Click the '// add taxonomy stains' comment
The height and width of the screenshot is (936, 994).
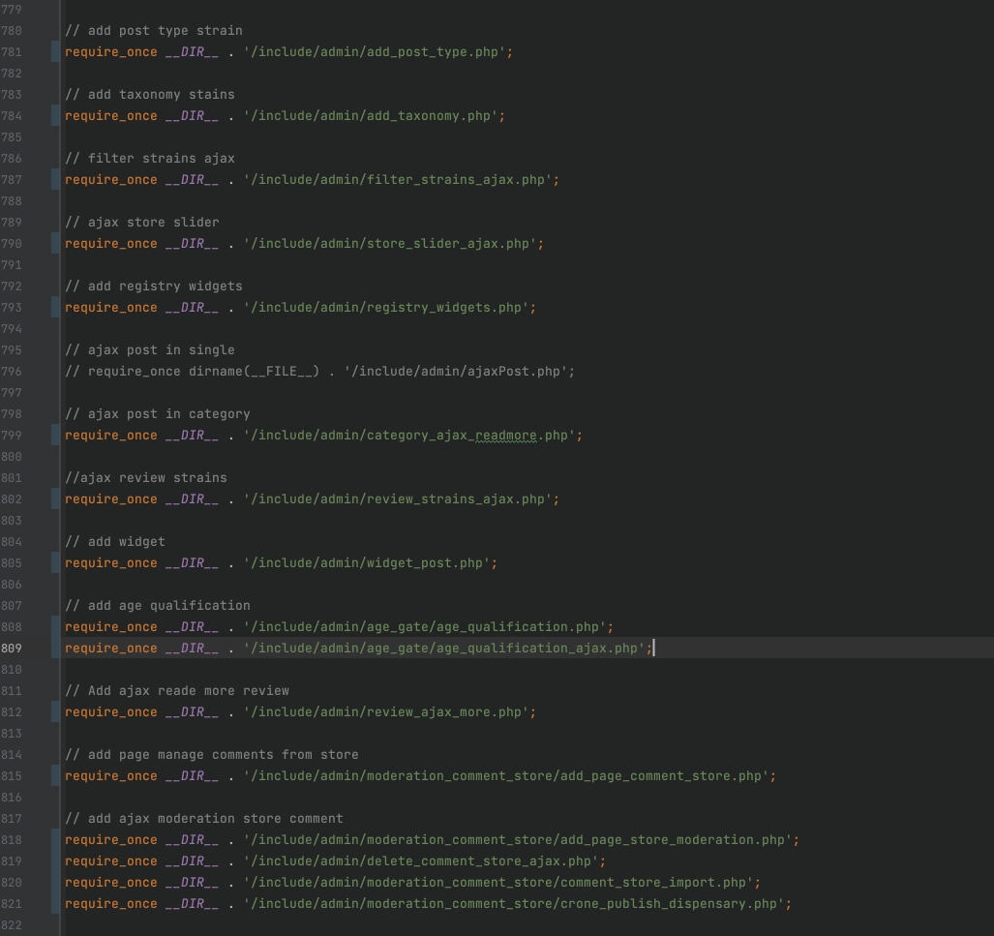149,94
